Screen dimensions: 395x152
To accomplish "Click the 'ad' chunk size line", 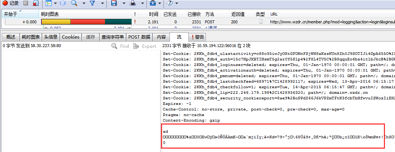I will coord(165,132).
